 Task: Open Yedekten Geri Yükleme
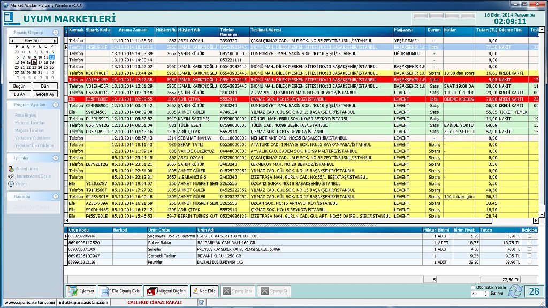(34, 145)
